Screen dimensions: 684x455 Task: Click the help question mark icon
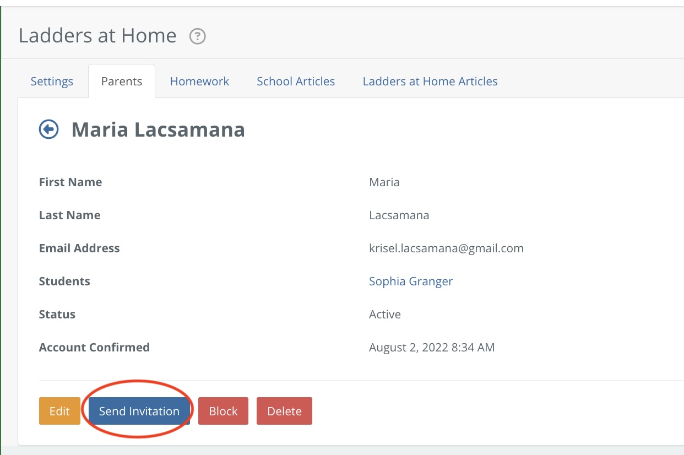pyautogui.click(x=197, y=37)
